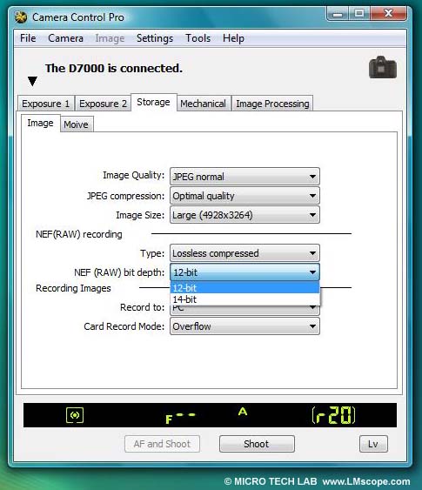
Task: Switch to the Image Processing tab
Action: [272, 104]
